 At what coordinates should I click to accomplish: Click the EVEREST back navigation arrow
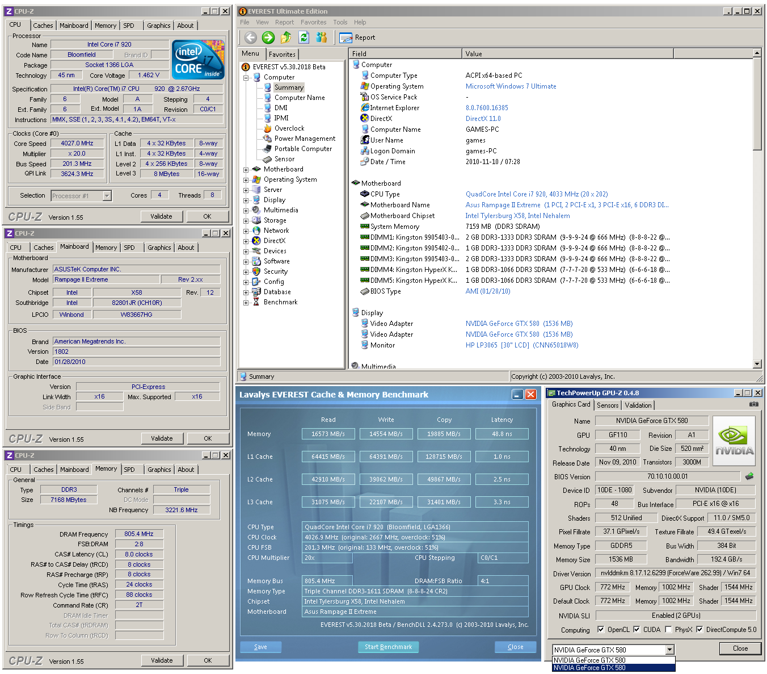pyautogui.click(x=251, y=37)
